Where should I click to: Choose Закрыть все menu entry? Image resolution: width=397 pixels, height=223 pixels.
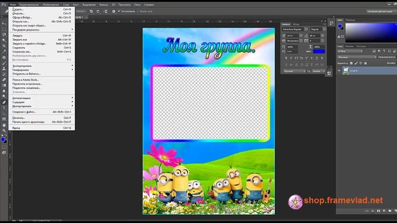tap(42, 40)
